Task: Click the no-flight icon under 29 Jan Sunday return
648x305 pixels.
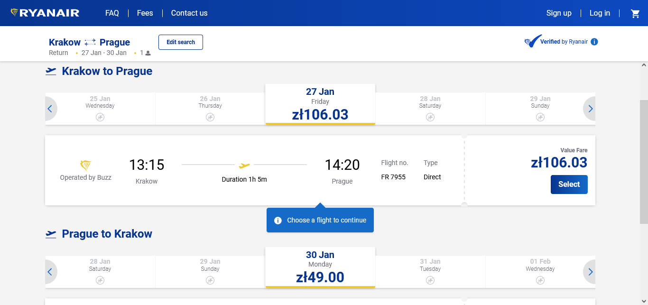Action: 210,280
